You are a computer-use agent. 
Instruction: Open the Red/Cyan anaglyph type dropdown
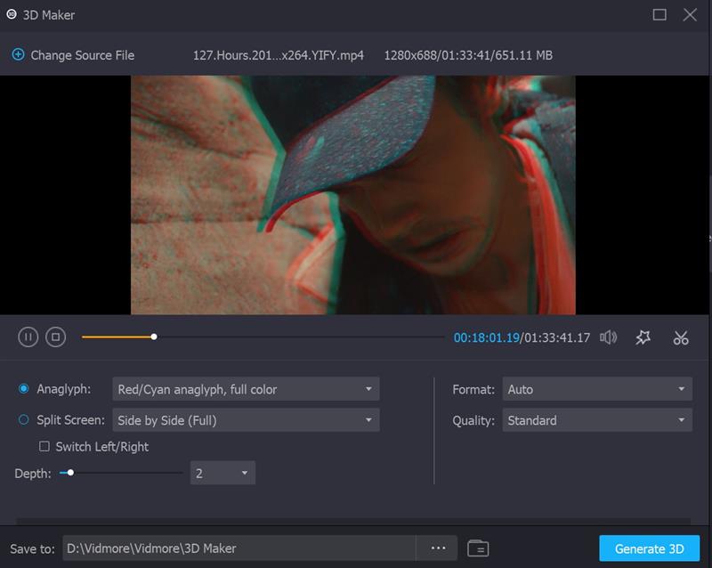[x=246, y=389]
